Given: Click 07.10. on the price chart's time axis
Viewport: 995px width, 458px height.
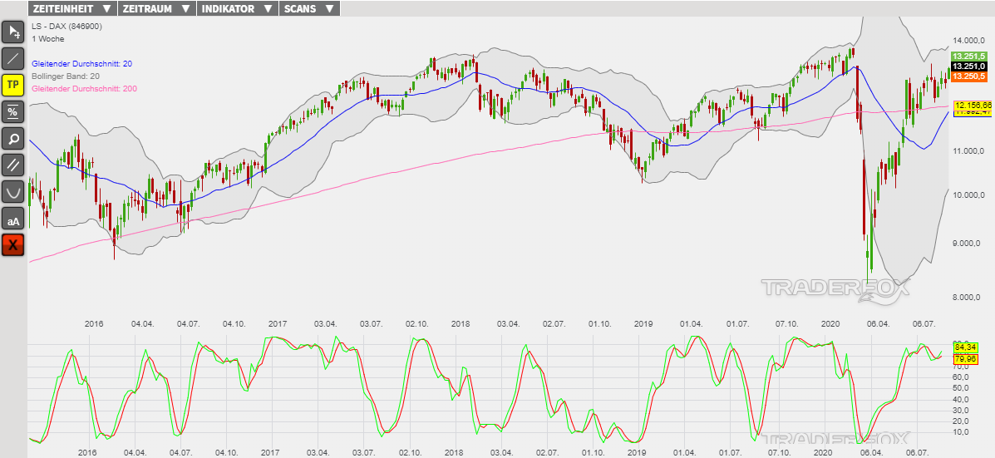Looking at the screenshot, I should click(787, 323).
